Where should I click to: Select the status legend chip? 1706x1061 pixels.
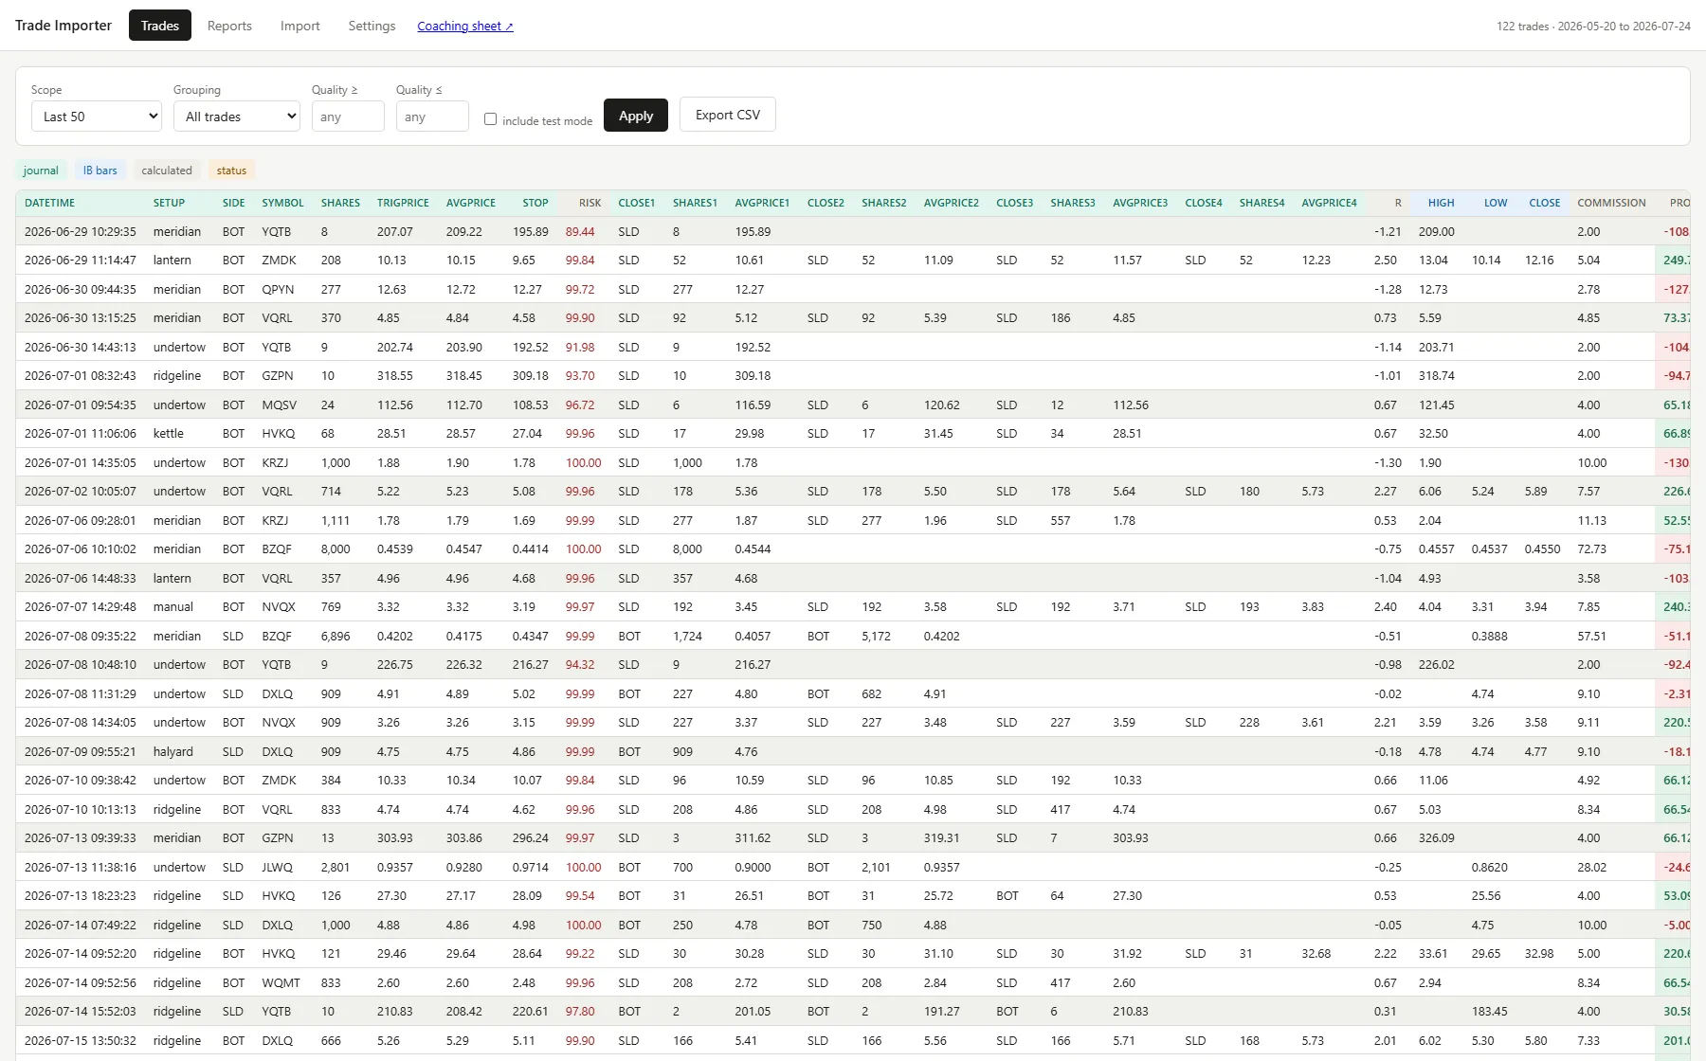[231, 171]
